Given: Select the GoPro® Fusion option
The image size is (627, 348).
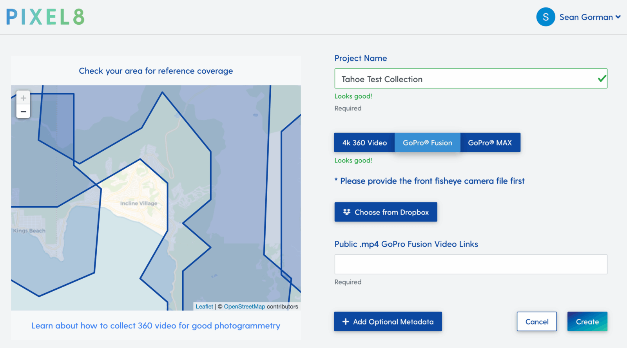Looking at the screenshot, I should 427,142.
